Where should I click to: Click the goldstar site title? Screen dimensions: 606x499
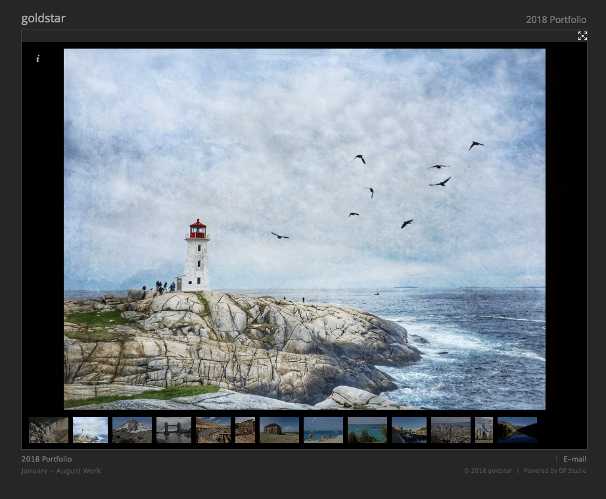pos(43,18)
